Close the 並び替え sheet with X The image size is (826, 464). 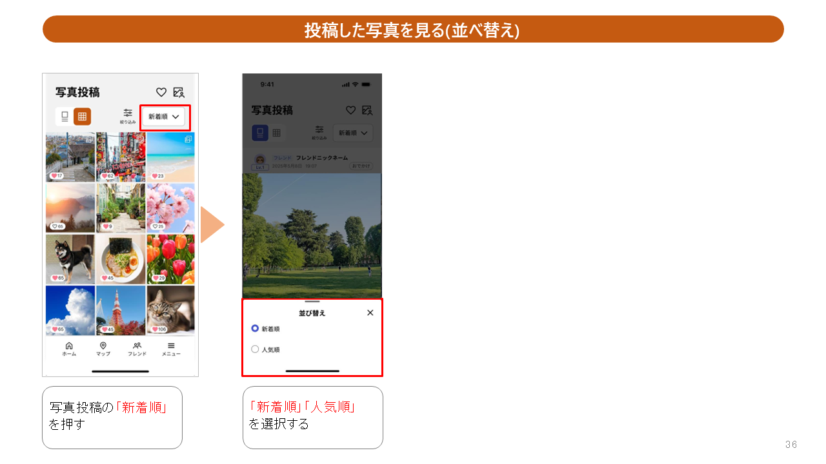[x=370, y=313]
